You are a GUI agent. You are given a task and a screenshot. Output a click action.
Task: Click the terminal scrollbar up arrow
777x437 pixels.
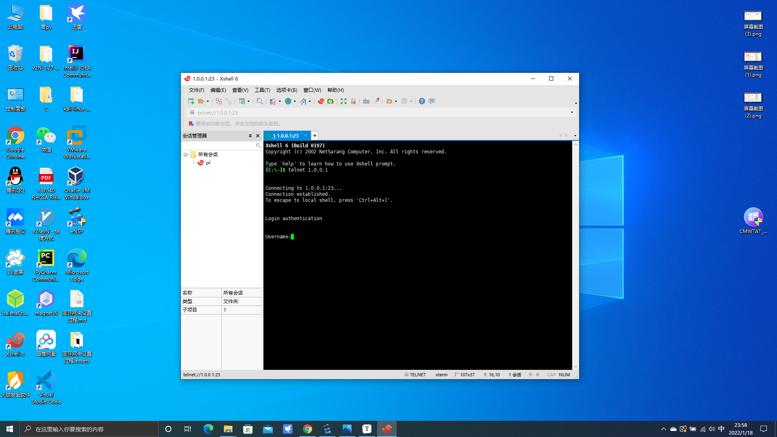[575, 144]
